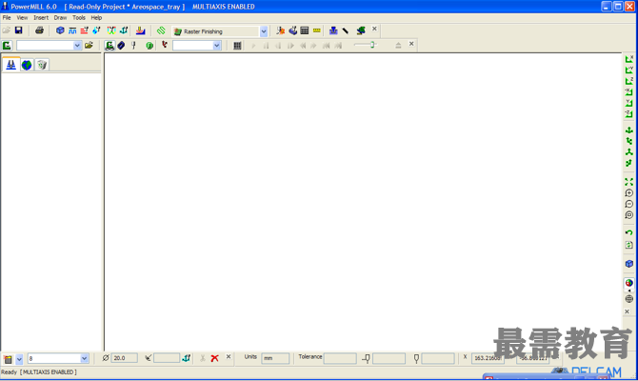Open the File menu
This screenshot has height=381, width=638.
pos(7,17)
